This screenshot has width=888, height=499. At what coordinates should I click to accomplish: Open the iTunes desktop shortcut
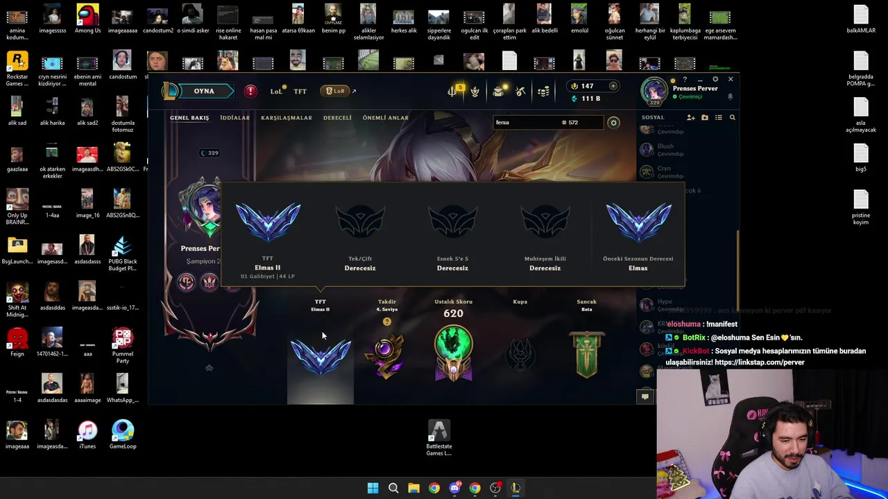(87, 435)
